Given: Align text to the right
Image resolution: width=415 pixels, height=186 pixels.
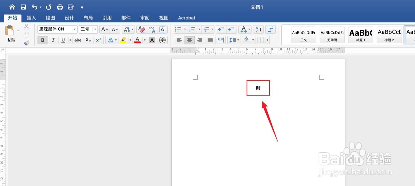Looking at the screenshot, I should 200,40.
